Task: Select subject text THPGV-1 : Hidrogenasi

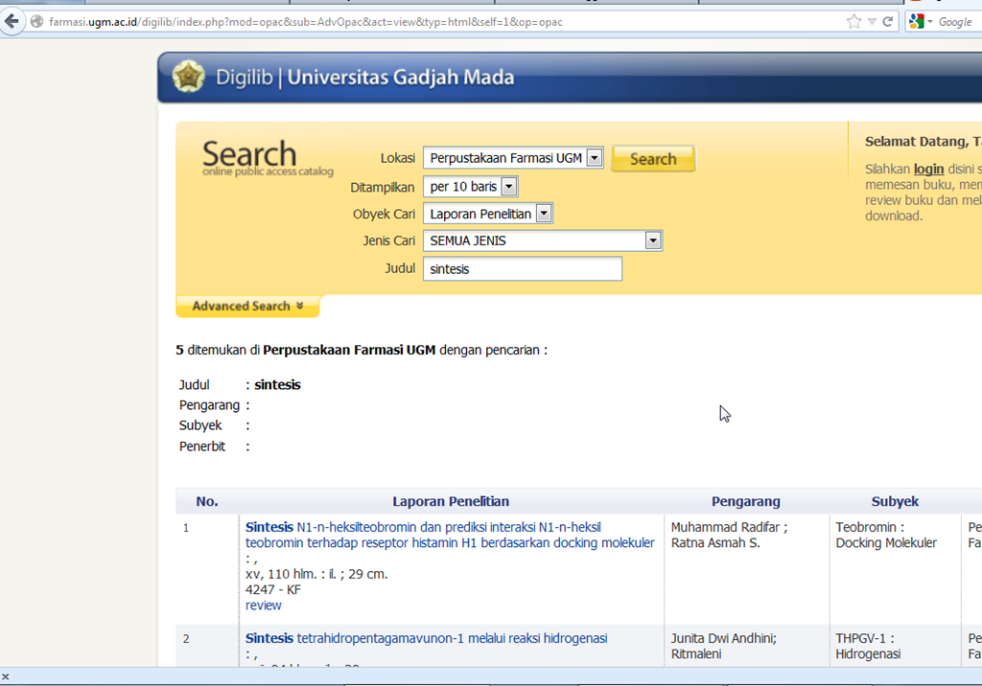Action: (868, 646)
